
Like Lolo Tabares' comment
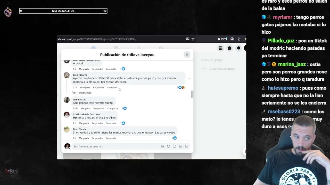tap(85, 88)
